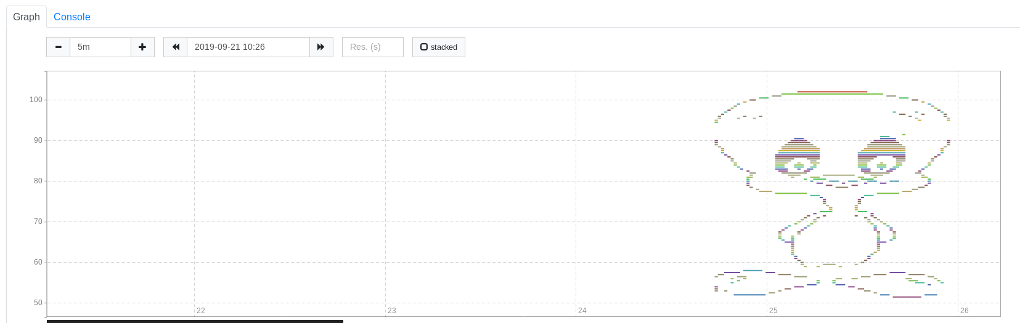Select the red series line above 100
1020x323 pixels.
point(832,92)
